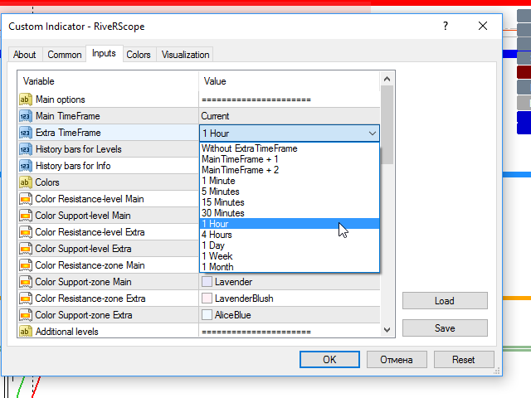The image size is (531, 398).
Task: Click the Color Support-zone Extra icon
Action: click(25, 315)
